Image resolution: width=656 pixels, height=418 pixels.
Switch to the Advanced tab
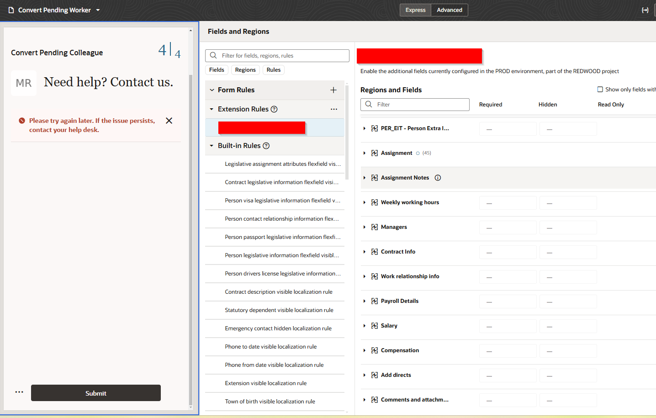pyautogui.click(x=449, y=10)
